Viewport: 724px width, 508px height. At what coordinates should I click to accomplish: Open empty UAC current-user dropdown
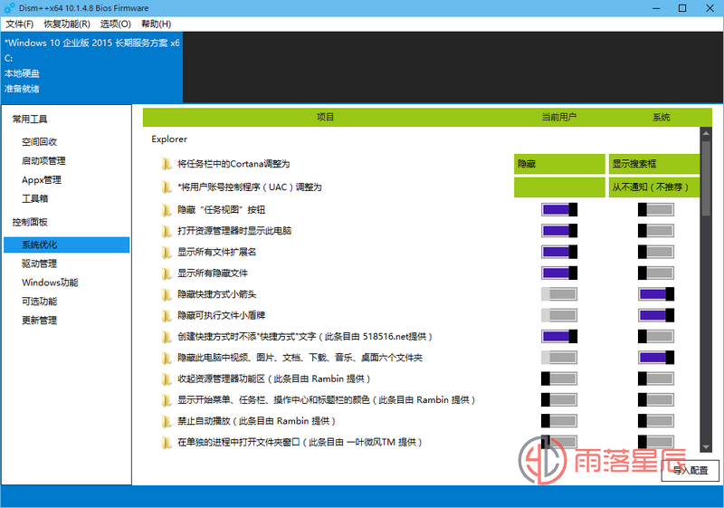(559, 187)
